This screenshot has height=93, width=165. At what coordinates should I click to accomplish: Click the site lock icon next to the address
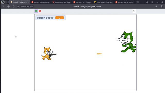(x=18, y=6)
